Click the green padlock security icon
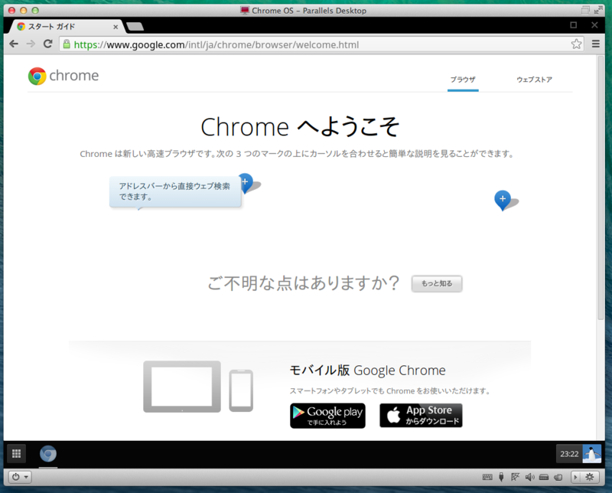Screen dimensions: 612x493 [x=67, y=44]
